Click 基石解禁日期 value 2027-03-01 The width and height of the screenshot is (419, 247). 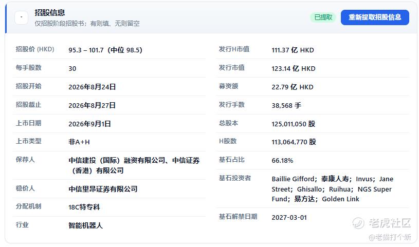[x=289, y=217]
